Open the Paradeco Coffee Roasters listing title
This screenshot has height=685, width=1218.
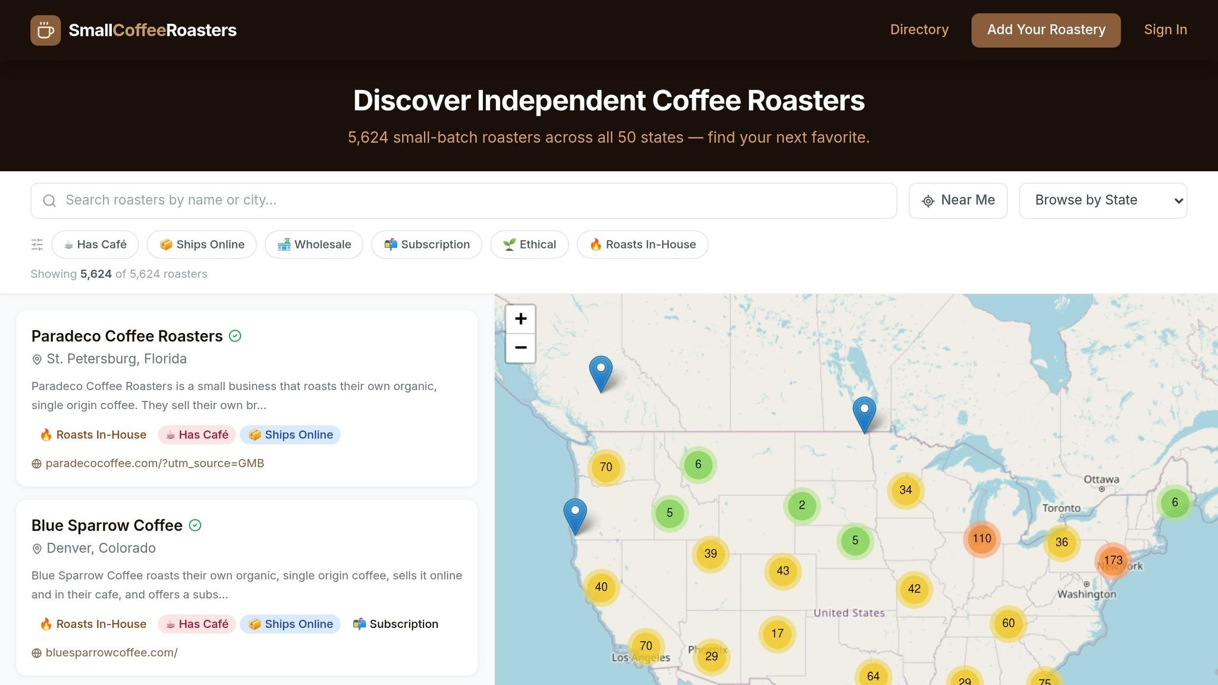[x=127, y=336]
